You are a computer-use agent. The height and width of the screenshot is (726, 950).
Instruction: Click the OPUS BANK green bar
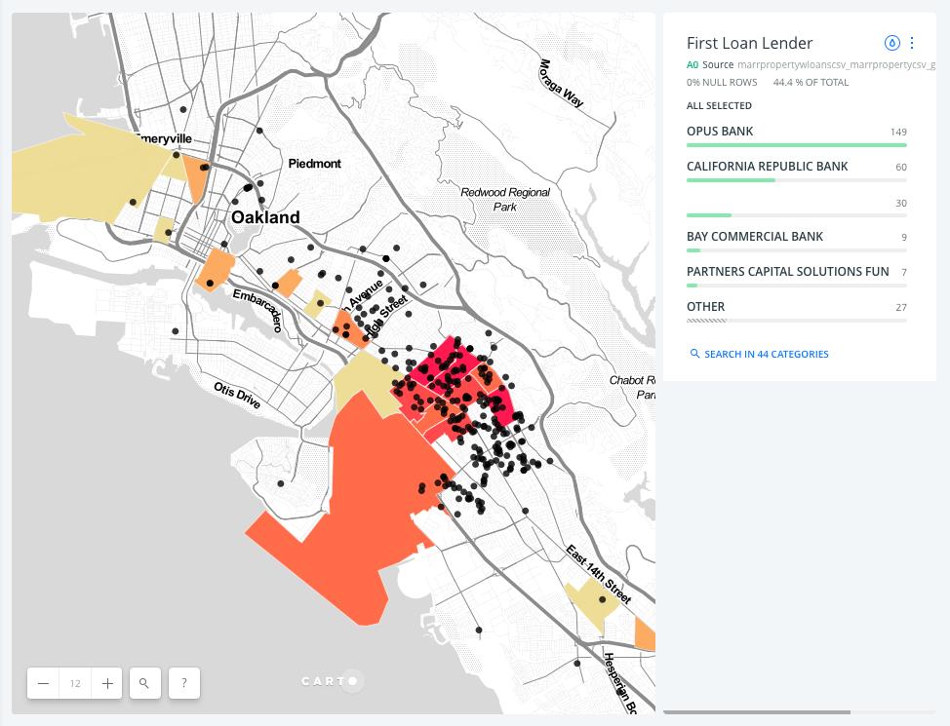[797, 145]
